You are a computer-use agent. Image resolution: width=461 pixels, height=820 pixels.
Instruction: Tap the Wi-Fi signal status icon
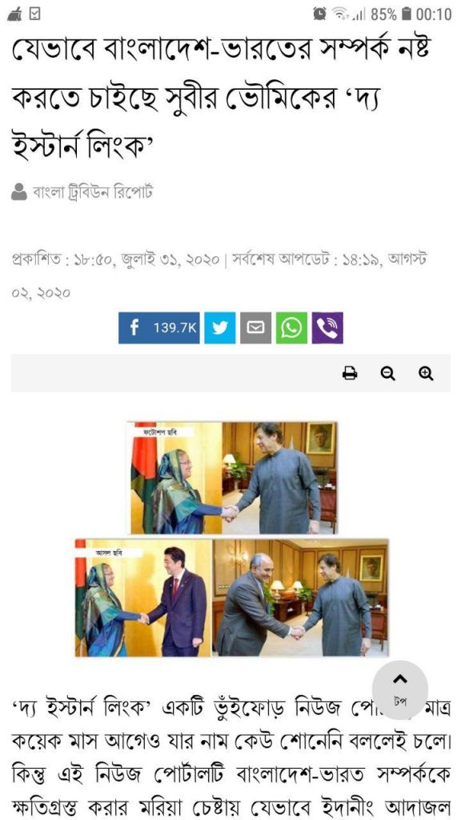point(340,14)
